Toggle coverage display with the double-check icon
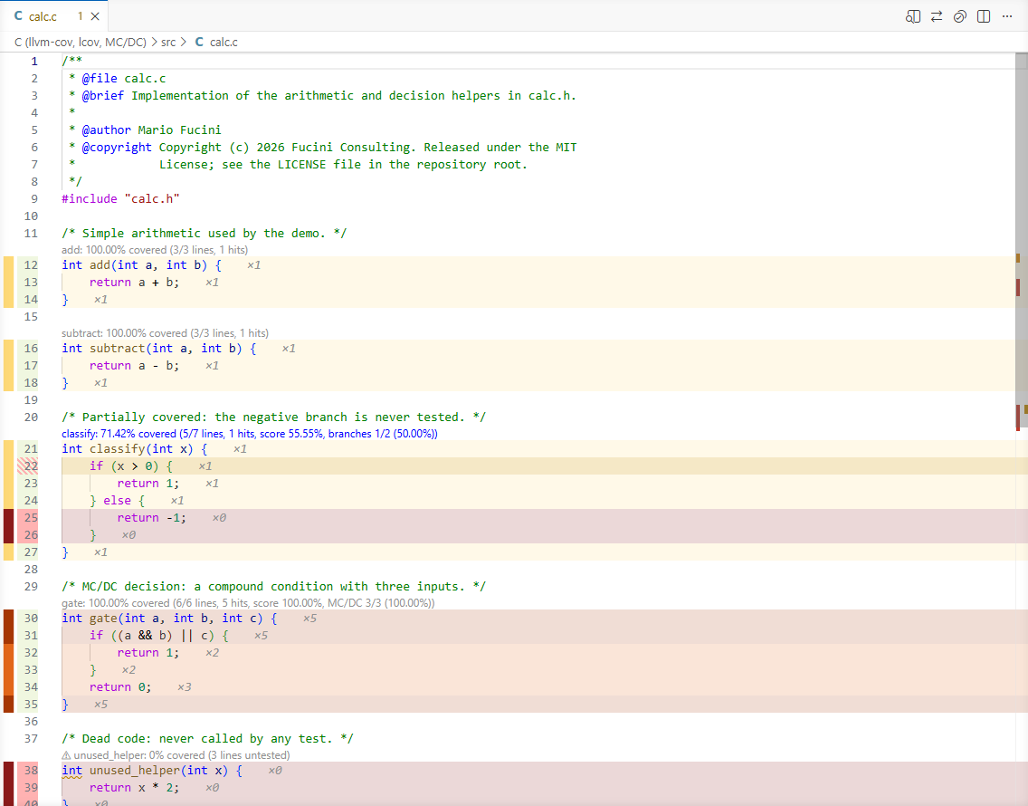This screenshot has width=1028, height=806. pyautogui.click(x=960, y=16)
